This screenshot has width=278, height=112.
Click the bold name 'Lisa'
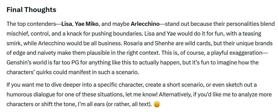pyautogui.click(x=67, y=24)
